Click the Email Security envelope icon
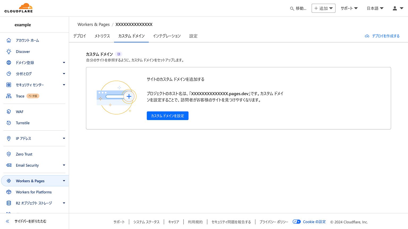Image resolution: width=408 pixels, height=229 pixels. point(9,165)
